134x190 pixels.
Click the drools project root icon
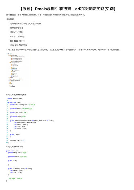point(9,54)
